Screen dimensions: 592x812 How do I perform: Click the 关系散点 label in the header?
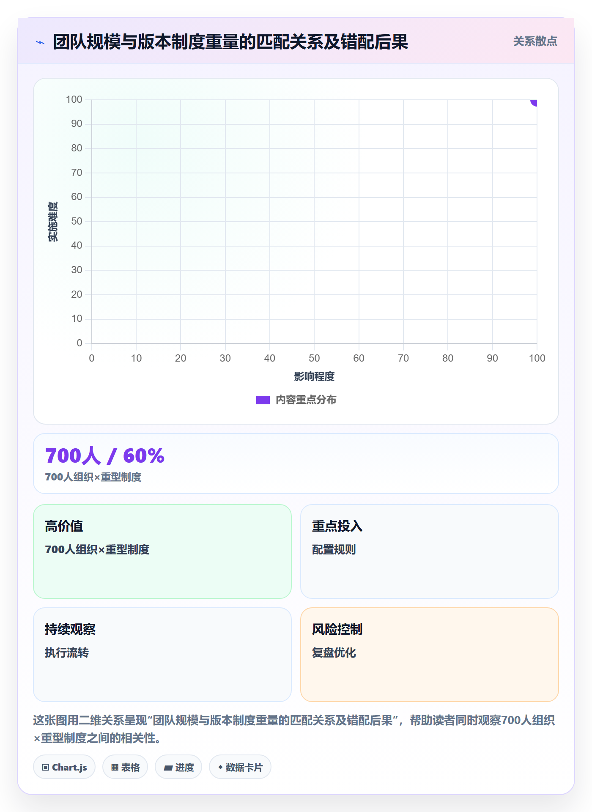click(x=535, y=41)
